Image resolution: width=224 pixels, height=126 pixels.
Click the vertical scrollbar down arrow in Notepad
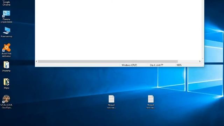[x=203, y=58]
